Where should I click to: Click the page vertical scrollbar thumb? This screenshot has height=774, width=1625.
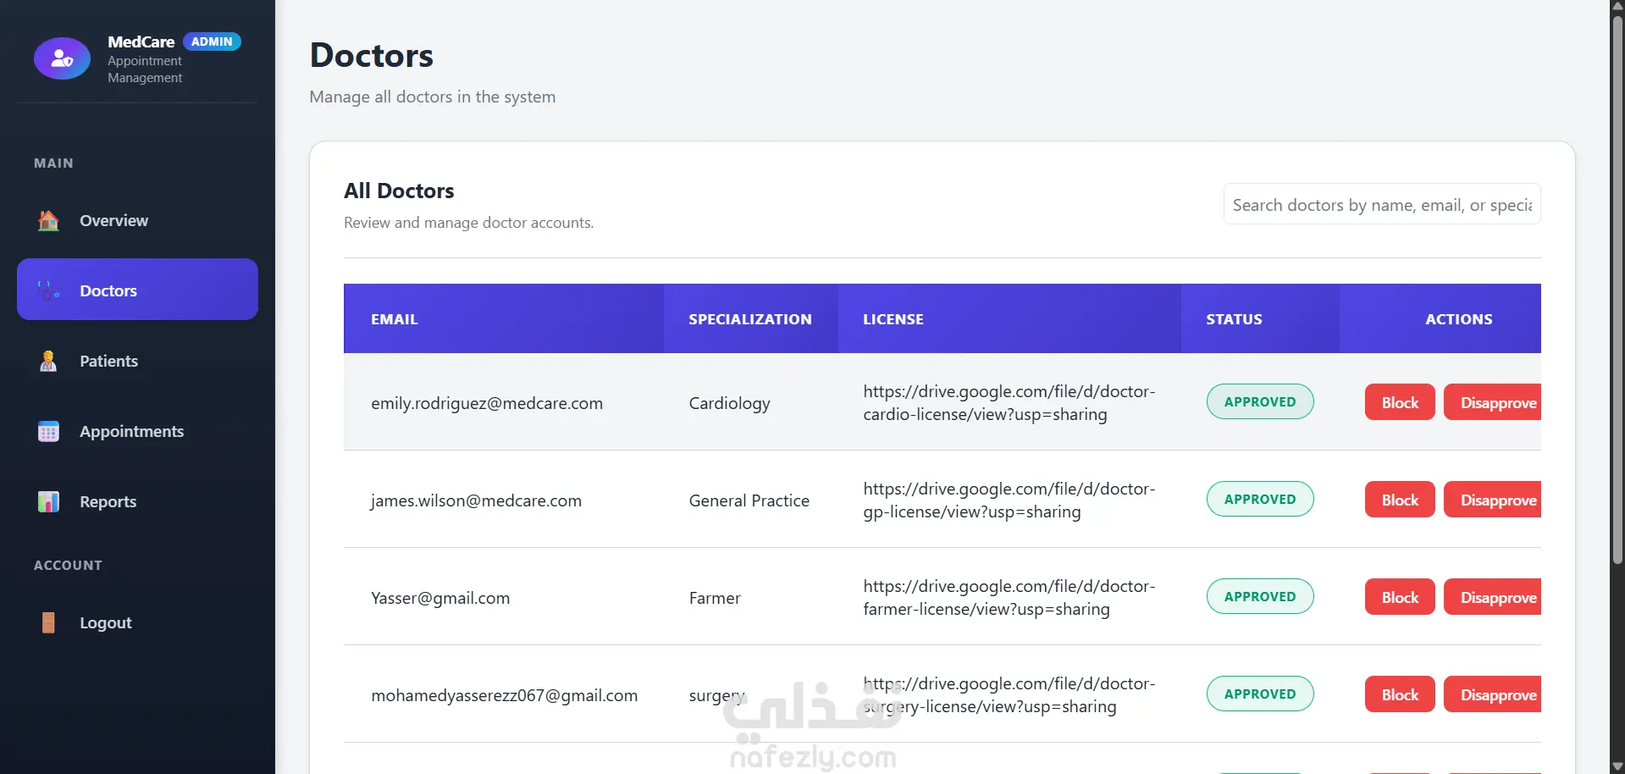pyautogui.click(x=1617, y=288)
